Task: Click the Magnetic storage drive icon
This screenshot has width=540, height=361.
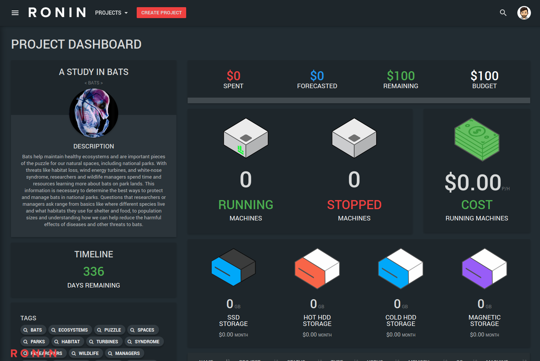Action: point(484,268)
